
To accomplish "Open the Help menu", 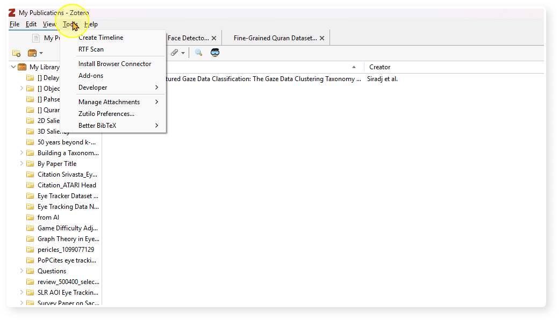I will click(x=91, y=24).
